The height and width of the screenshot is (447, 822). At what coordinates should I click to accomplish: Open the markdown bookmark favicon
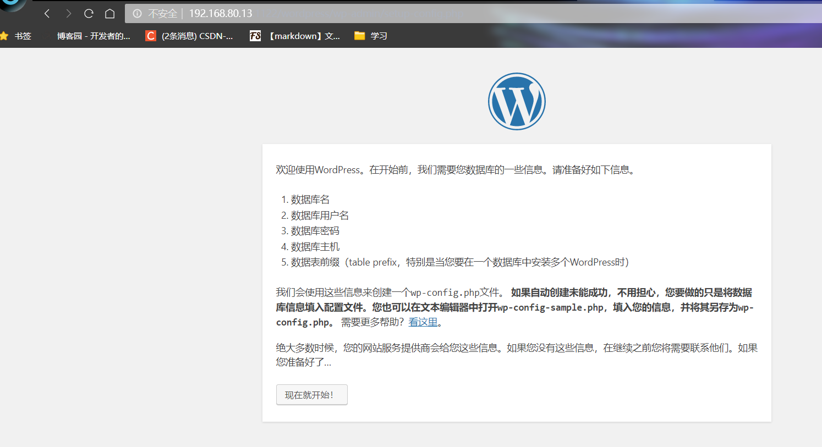255,36
